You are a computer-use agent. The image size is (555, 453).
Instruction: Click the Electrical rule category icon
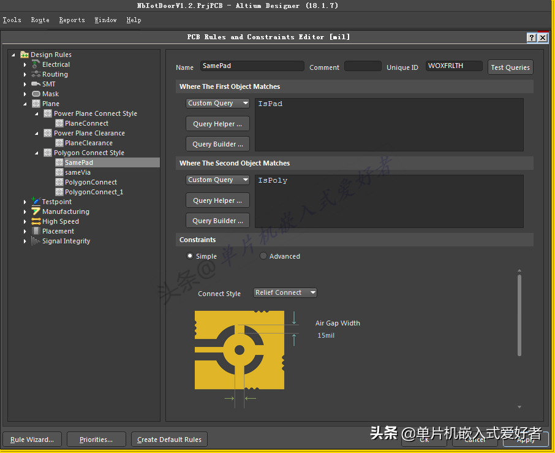(36, 64)
